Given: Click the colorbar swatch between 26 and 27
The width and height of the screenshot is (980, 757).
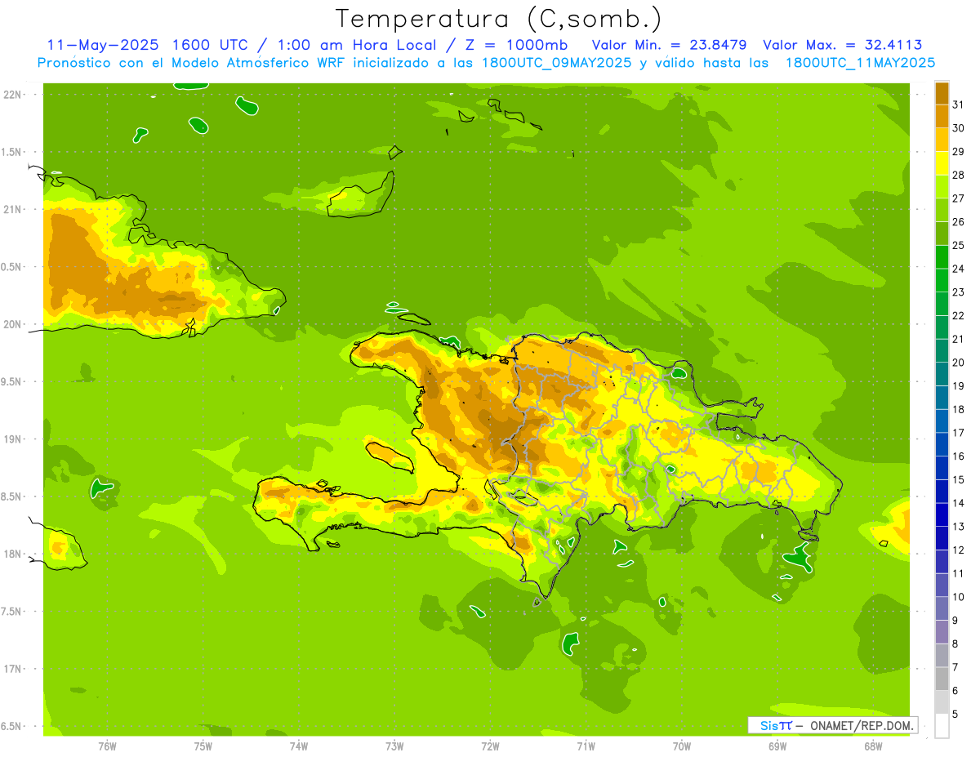Looking at the screenshot, I should 942,210.
